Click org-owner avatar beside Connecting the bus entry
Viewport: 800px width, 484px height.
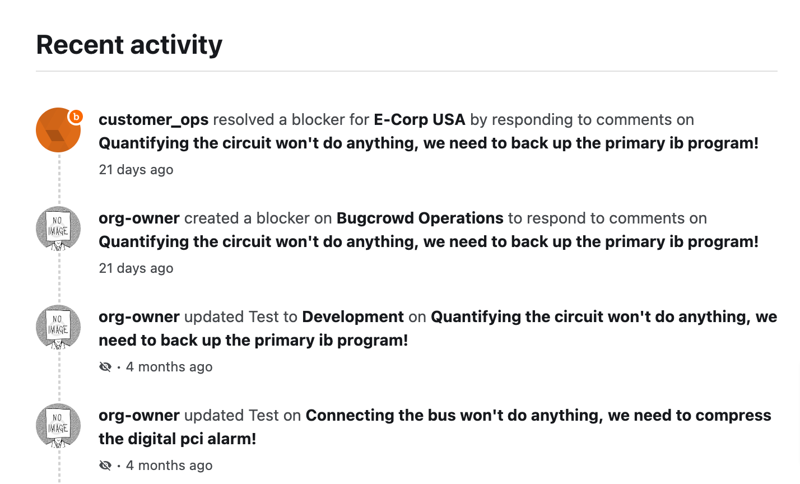coord(58,426)
